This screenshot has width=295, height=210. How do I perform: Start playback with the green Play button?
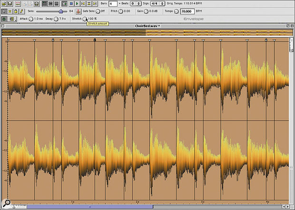(x=77, y=4)
